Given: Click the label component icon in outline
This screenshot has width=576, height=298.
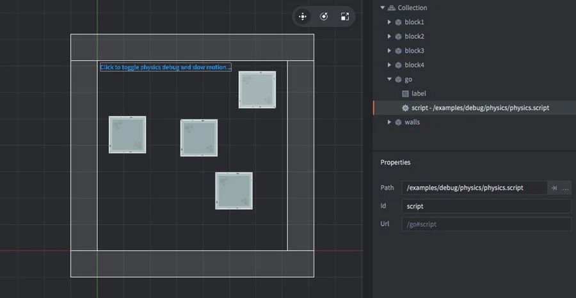Looking at the screenshot, I should 405,93.
